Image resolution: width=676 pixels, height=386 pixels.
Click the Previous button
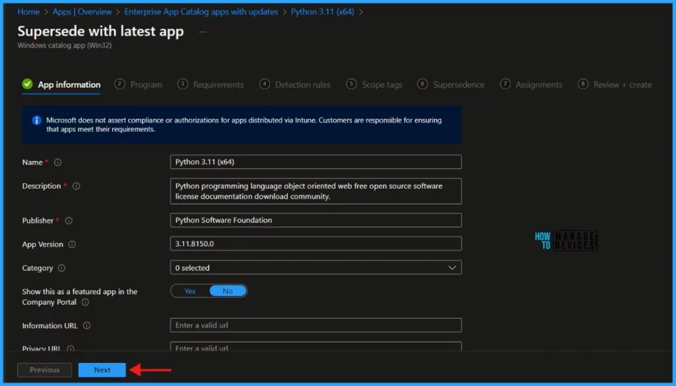coord(44,370)
